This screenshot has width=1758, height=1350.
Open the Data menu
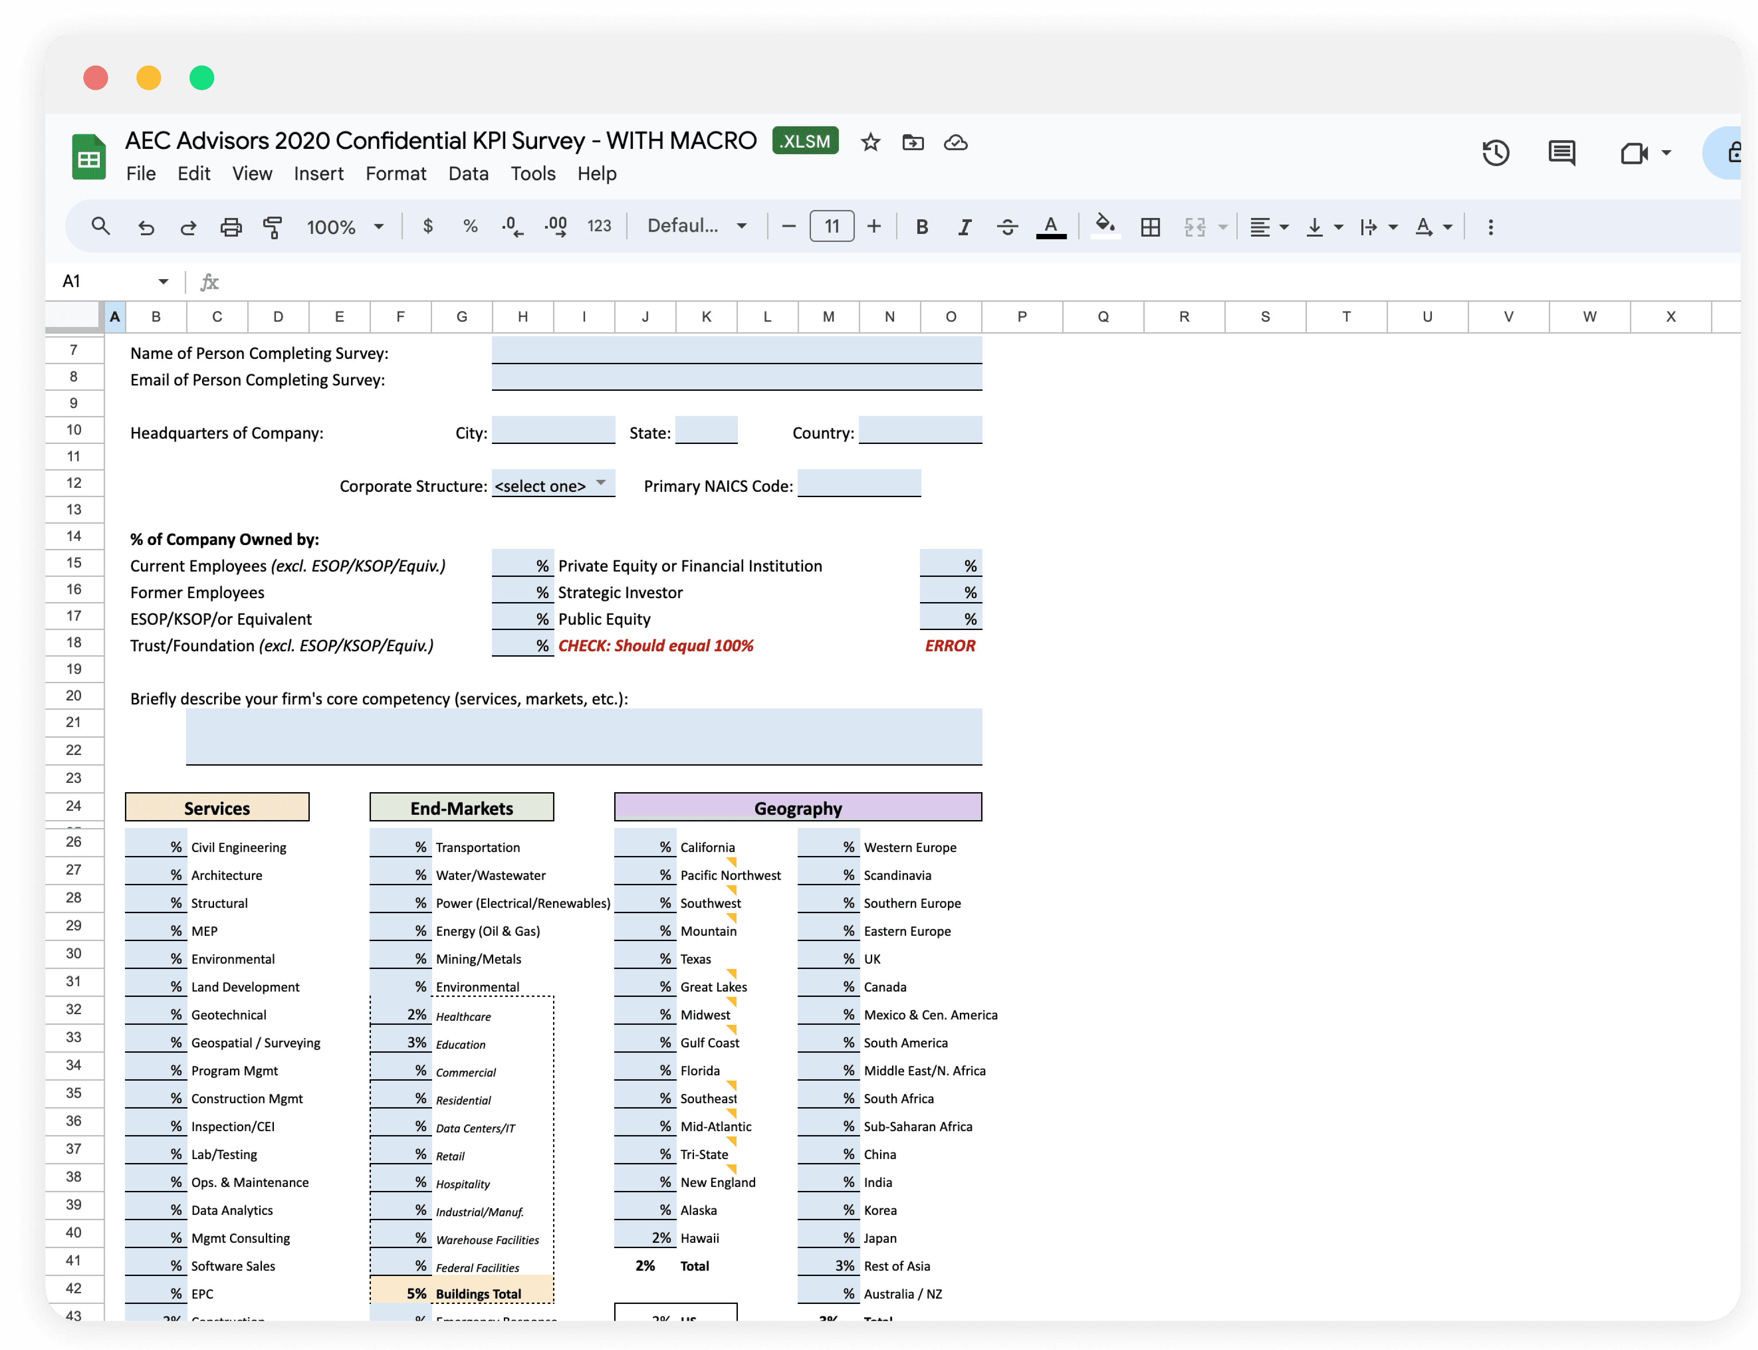click(468, 174)
